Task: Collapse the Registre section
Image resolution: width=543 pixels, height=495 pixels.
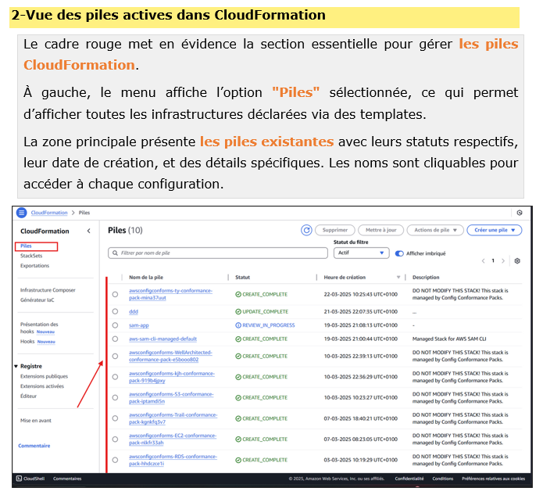Action: coord(16,367)
